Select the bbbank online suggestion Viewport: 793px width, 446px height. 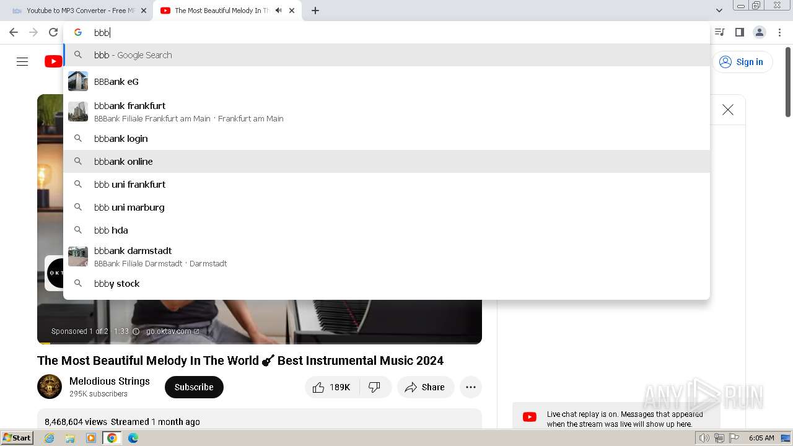tap(387, 161)
